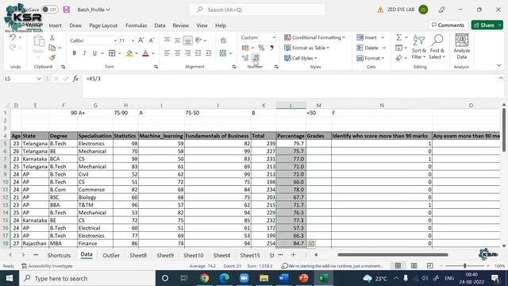The image size is (508, 286).
Task: Click the Format Painter brush icon
Action: (x=52, y=58)
